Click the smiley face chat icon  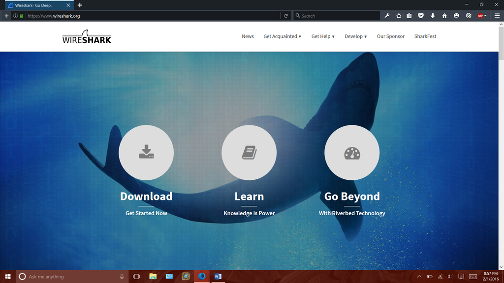456,16
